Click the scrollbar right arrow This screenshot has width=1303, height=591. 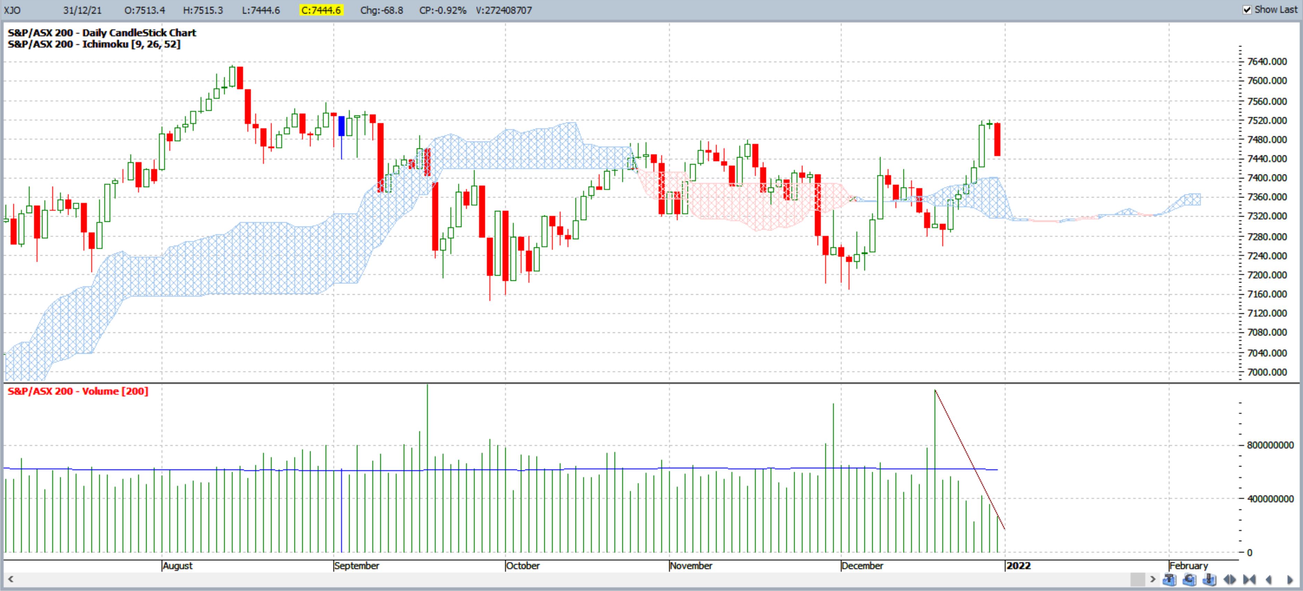(1153, 579)
